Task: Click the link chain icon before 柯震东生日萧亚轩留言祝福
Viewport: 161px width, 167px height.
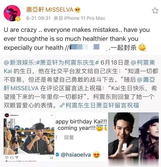Action: point(62,105)
